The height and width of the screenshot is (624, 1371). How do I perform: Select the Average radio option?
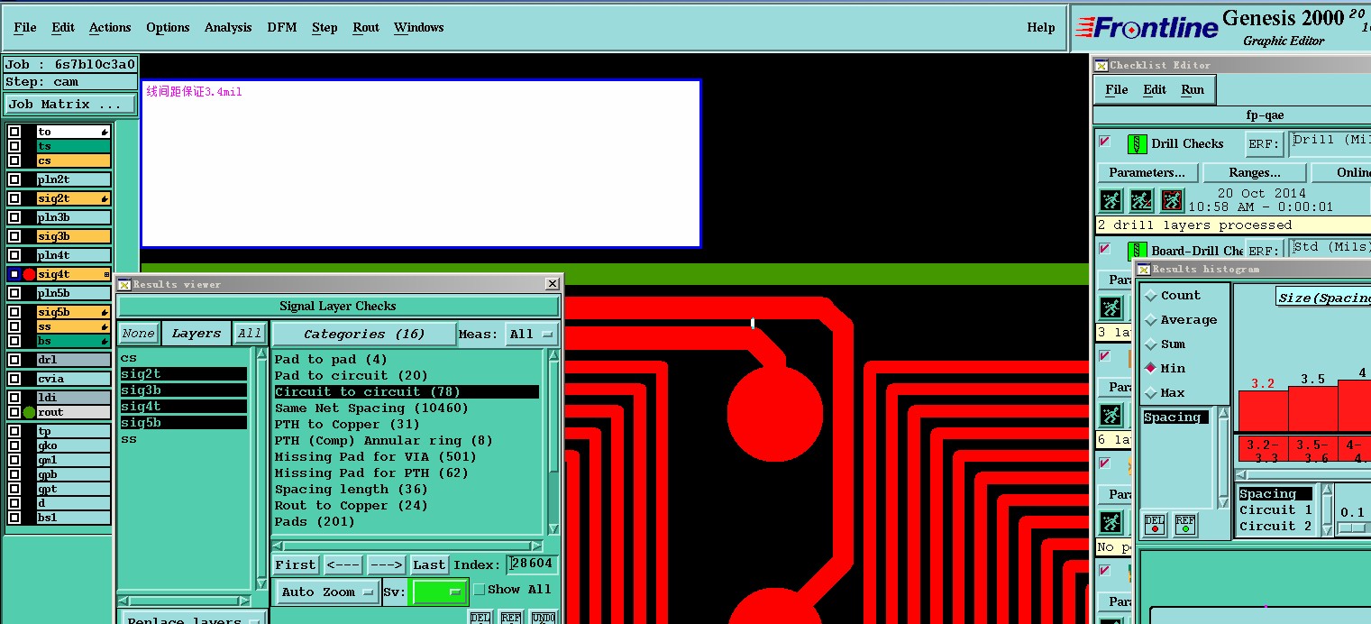click(1151, 320)
